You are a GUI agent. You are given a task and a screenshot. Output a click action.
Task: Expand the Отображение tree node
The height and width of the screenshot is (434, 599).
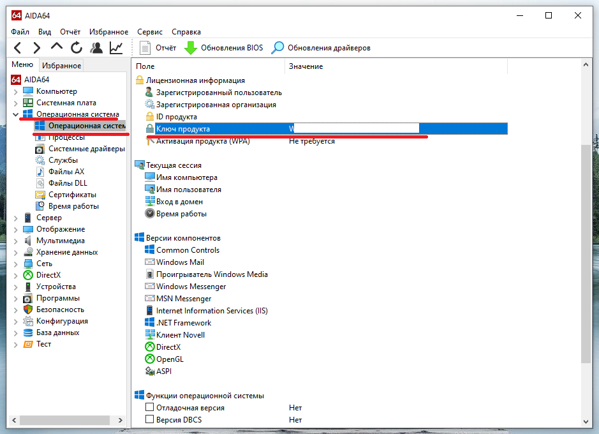click(x=15, y=230)
